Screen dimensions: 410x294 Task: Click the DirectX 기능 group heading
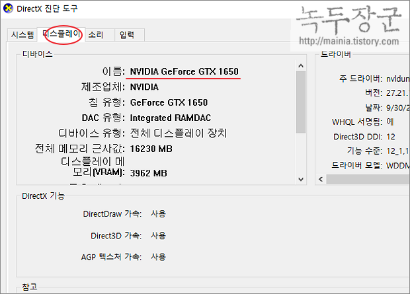click(44, 196)
